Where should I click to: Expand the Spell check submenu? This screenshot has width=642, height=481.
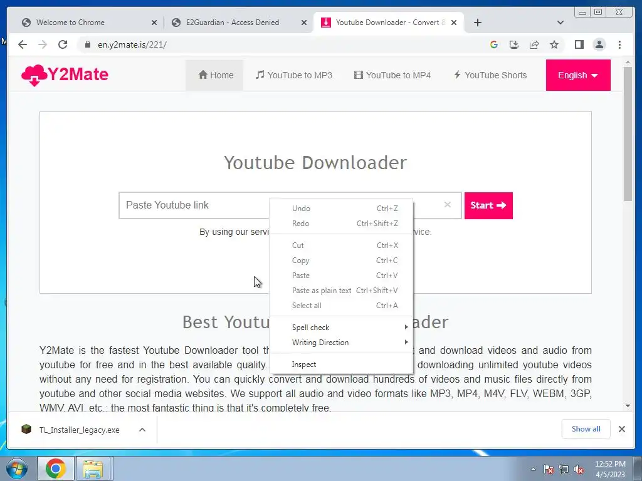(342, 327)
